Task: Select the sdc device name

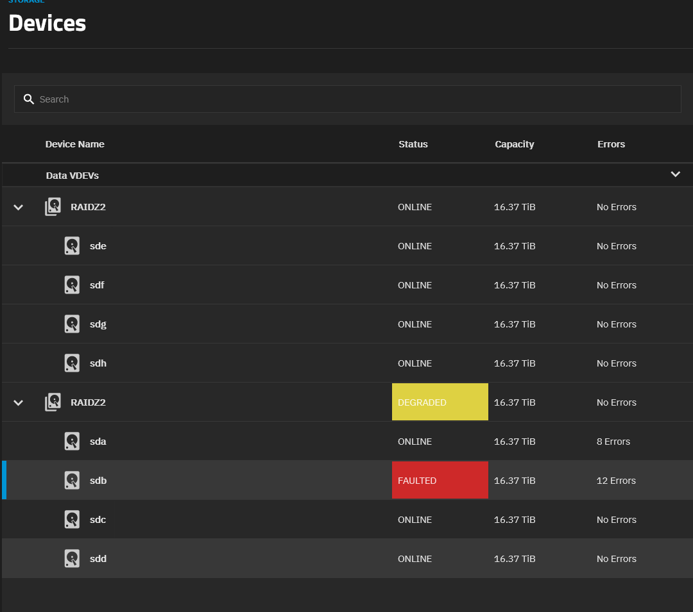Action: 98,520
